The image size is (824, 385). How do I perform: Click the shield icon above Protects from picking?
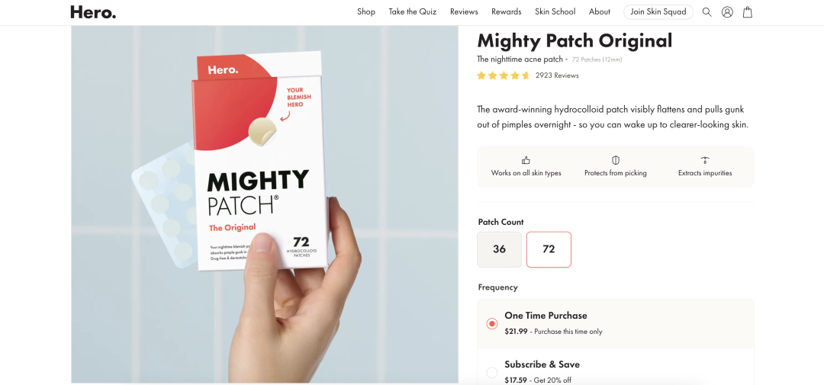pyautogui.click(x=616, y=160)
